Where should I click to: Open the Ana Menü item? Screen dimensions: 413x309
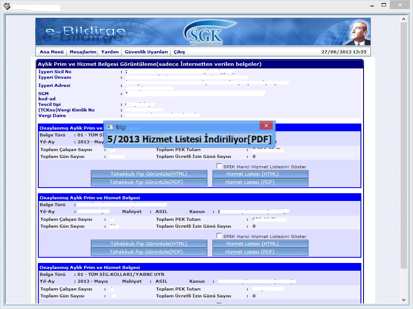pos(52,52)
